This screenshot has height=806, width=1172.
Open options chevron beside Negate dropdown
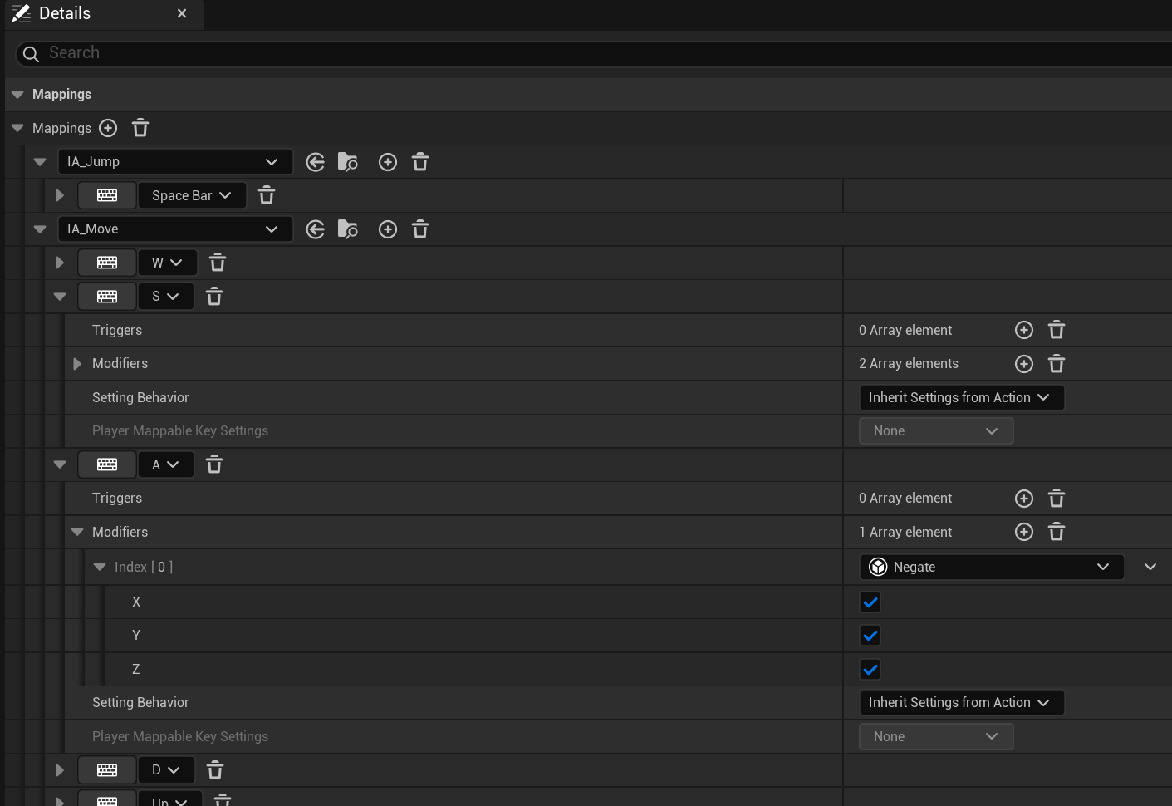coord(1150,567)
